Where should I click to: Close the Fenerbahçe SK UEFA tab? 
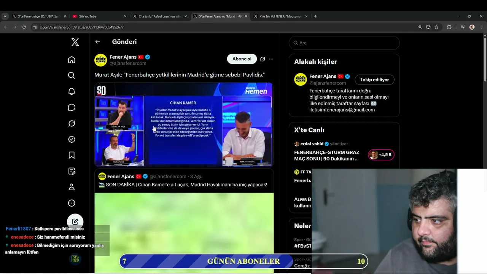[65, 16]
